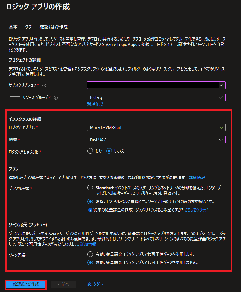Click the info icon next to リソース グループ
The height and width of the screenshot is (292, 241).
56,98
